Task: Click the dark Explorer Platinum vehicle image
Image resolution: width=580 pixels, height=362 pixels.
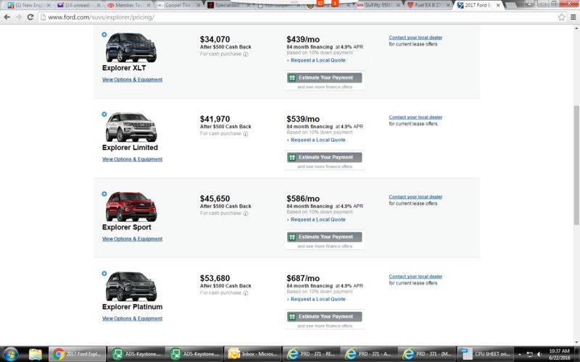Action: [x=131, y=287]
